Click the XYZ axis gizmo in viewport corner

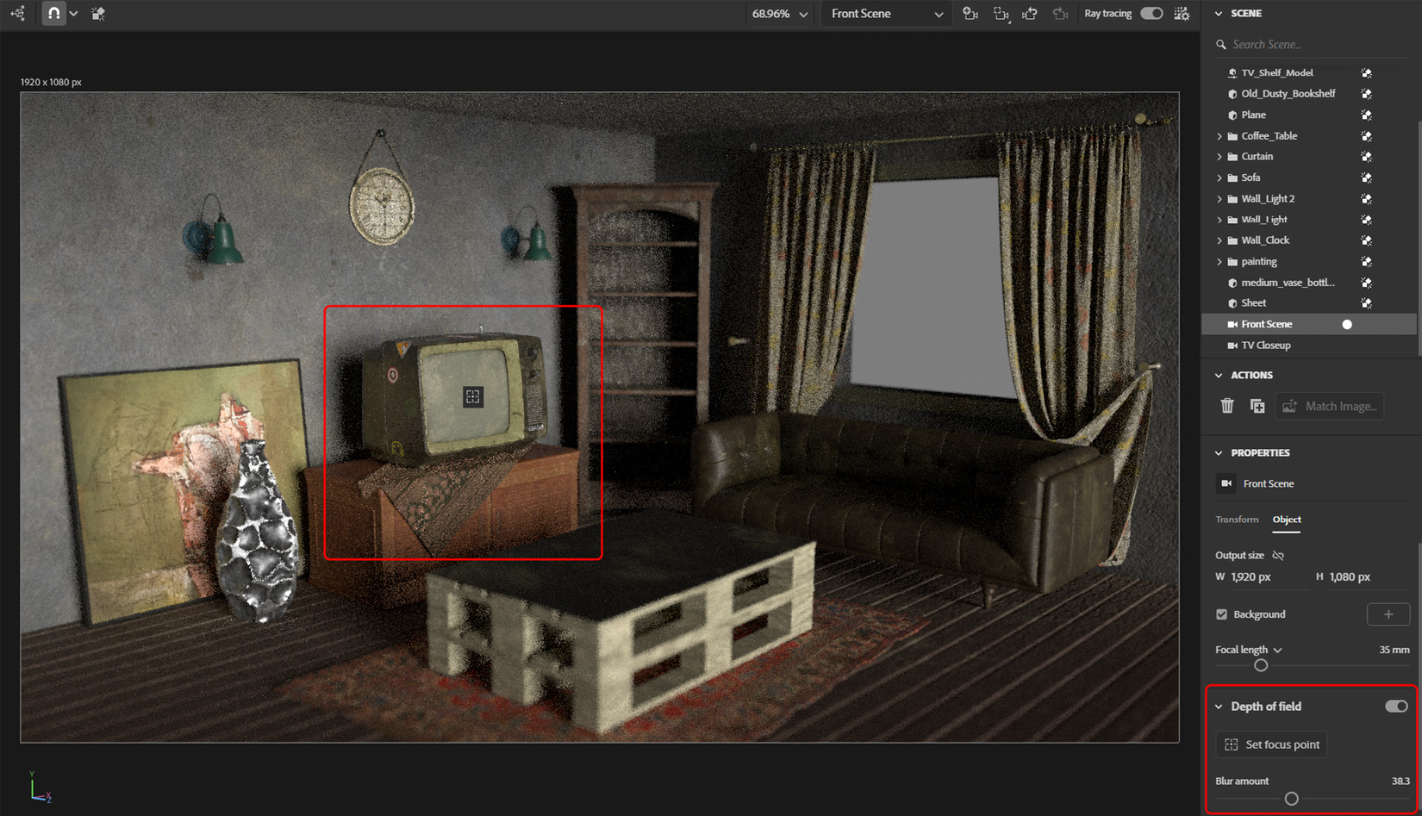(x=41, y=788)
